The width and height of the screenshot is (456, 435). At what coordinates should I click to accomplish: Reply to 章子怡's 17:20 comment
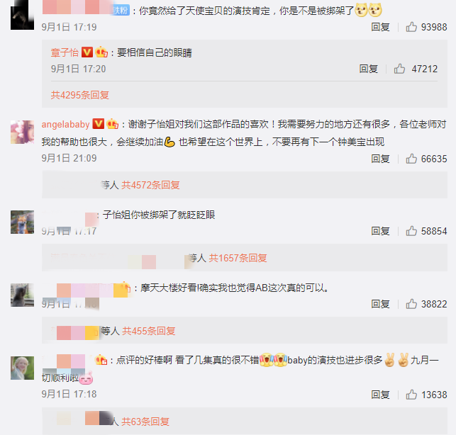click(368, 69)
